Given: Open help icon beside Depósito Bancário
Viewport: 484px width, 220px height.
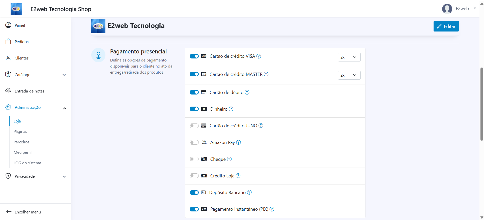Looking at the screenshot, I should click(x=249, y=192).
